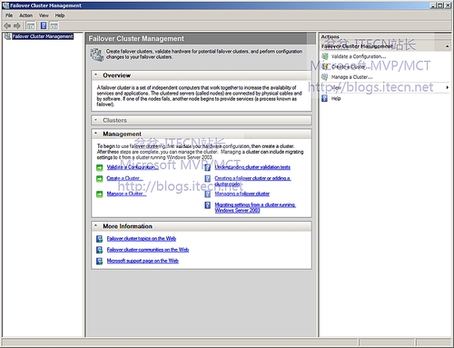Screen dimensions: 454x348
Task: Click the green arrow icon beside Validate a Configuration link
Action: [99, 167]
